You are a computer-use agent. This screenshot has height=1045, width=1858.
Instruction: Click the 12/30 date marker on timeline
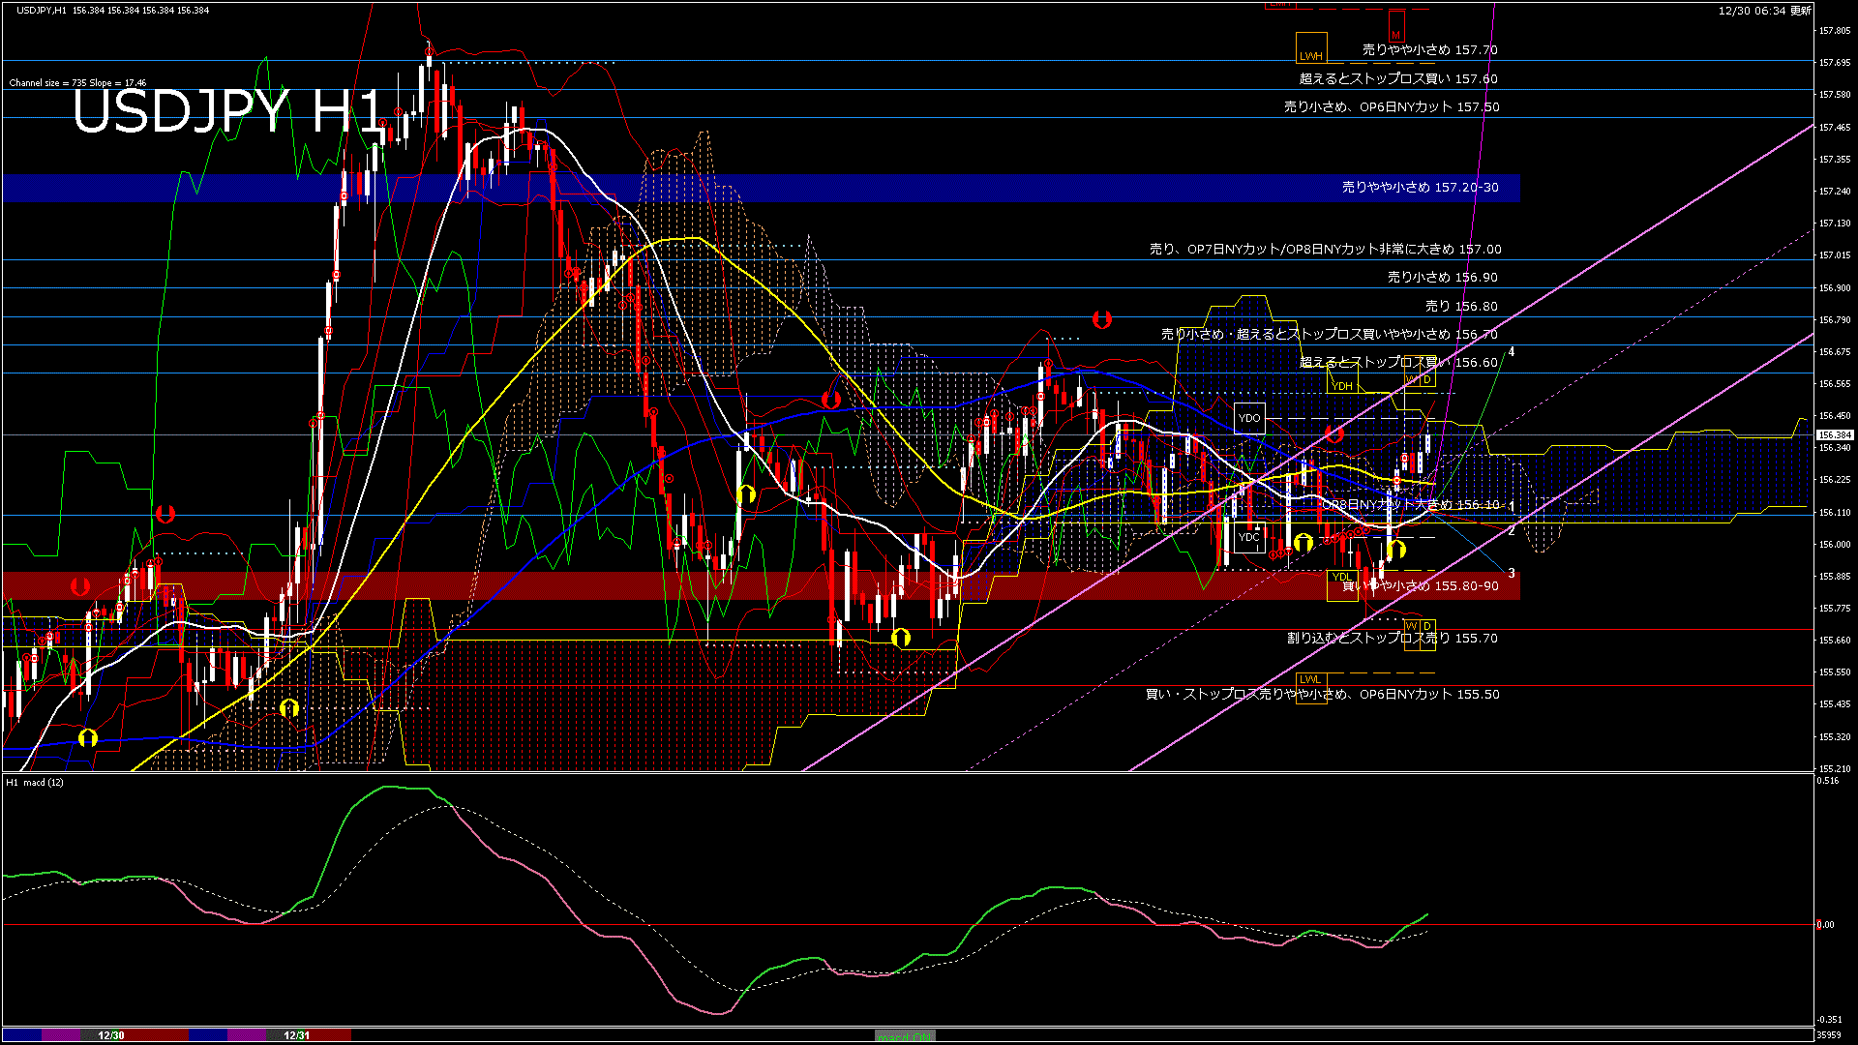click(x=111, y=1035)
